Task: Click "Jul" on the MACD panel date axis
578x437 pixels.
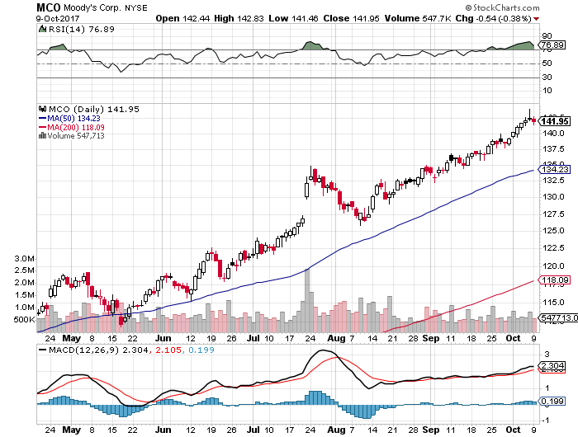Action: point(253,430)
